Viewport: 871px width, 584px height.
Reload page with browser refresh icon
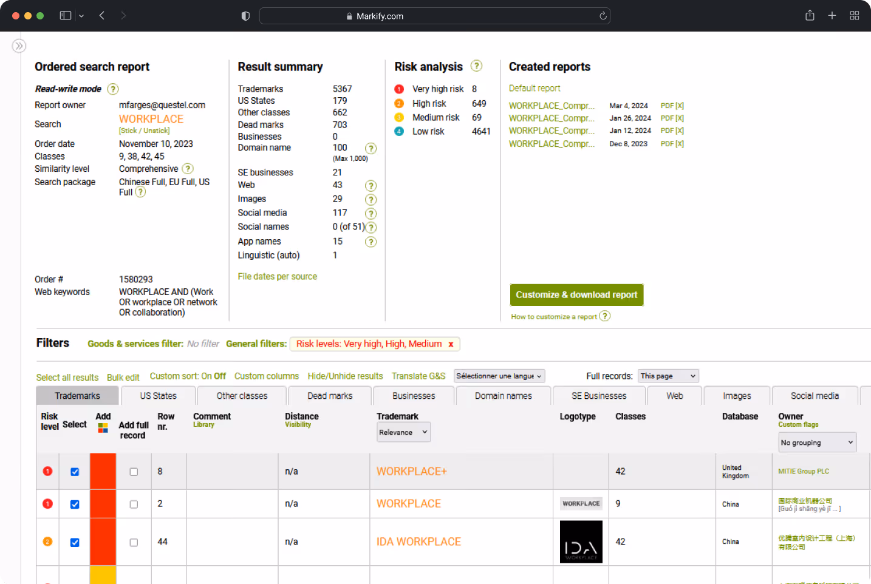[603, 16]
